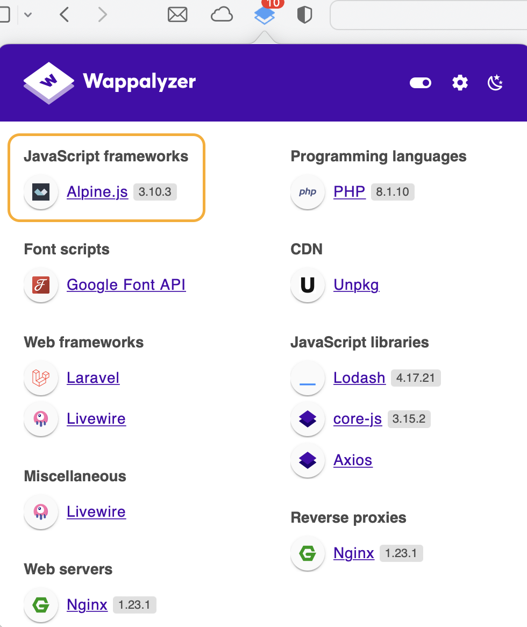Click the Laravel logo icon
The height and width of the screenshot is (627, 527).
[41, 378]
